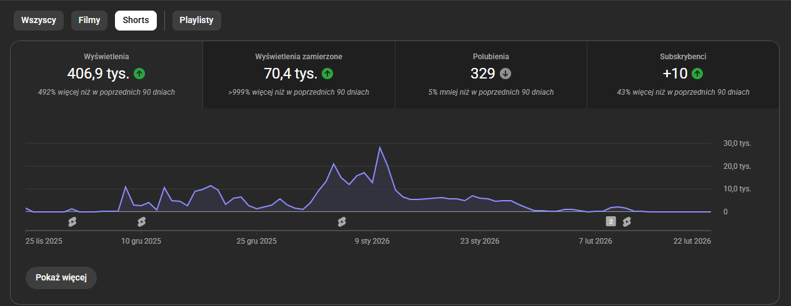
Task: Select the Filmy content filter
Action: (89, 21)
